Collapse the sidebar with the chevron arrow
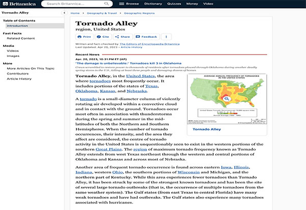306x210 pixels. (x=64, y=13)
